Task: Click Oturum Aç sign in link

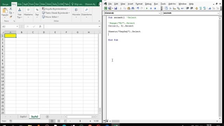Action: pyautogui.click(x=90, y=4)
